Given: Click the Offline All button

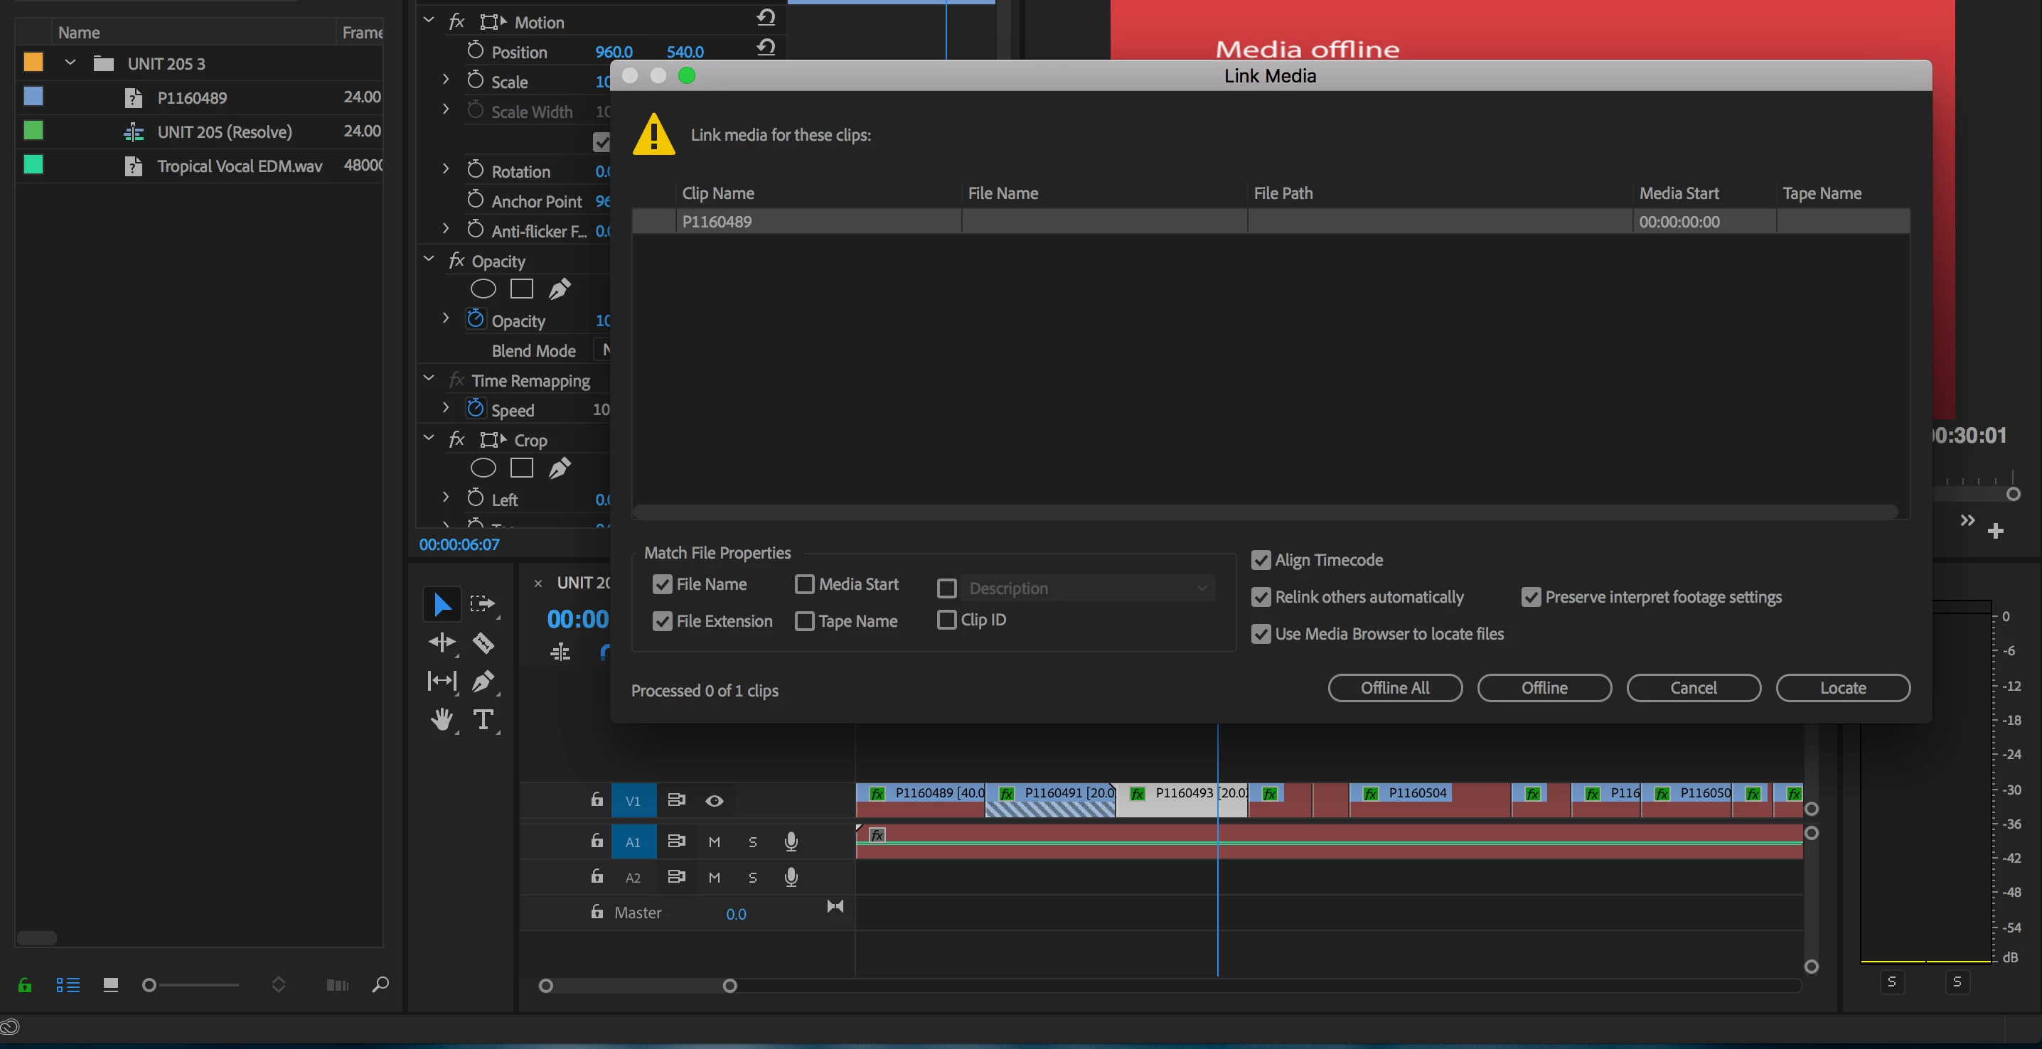Looking at the screenshot, I should click(x=1394, y=688).
